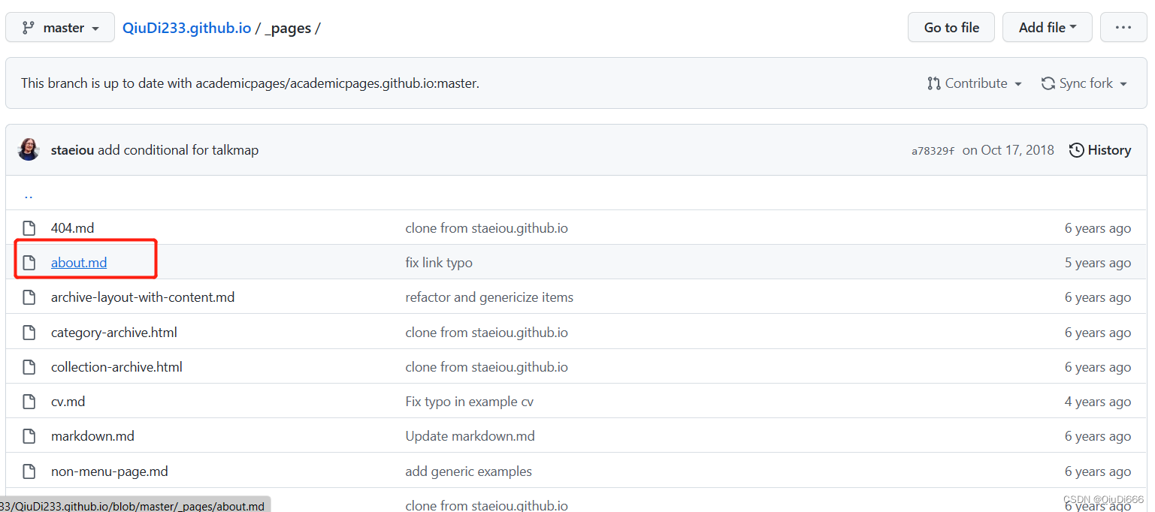The height and width of the screenshot is (512, 1155).
Task: Click file icon beside collection-archive.html
Action: pos(29,367)
